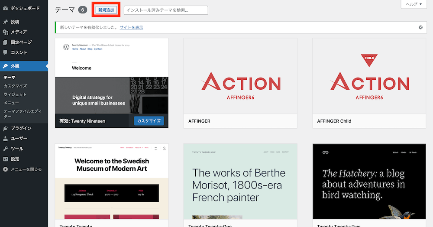Select テーマファイルエディター submenu item
This screenshot has width=433, height=227.
point(23,114)
